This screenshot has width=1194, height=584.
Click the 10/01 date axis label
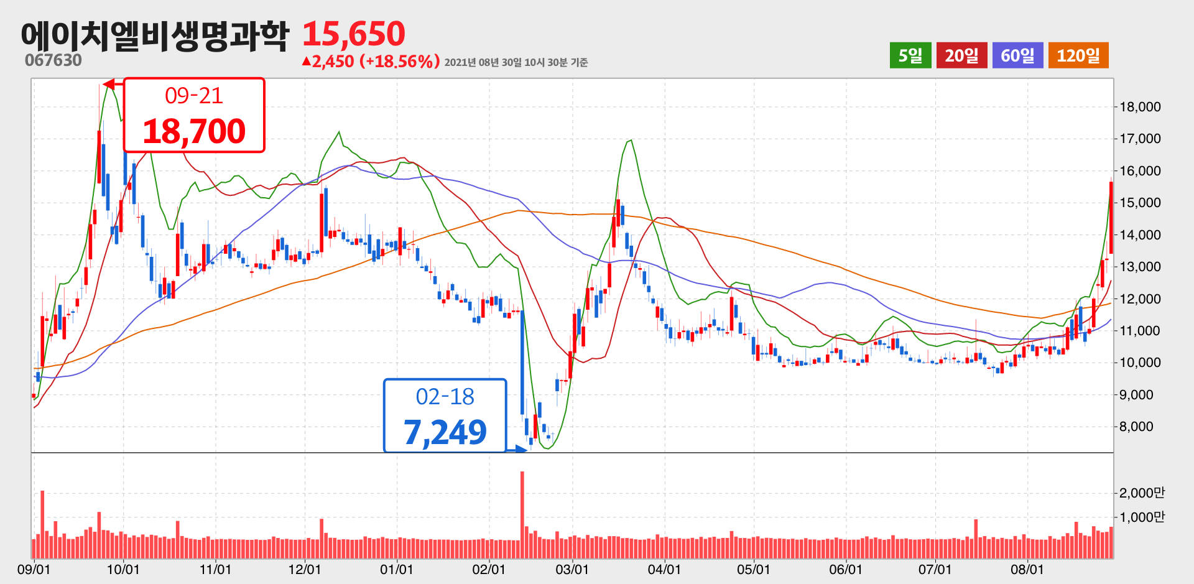click(123, 569)
